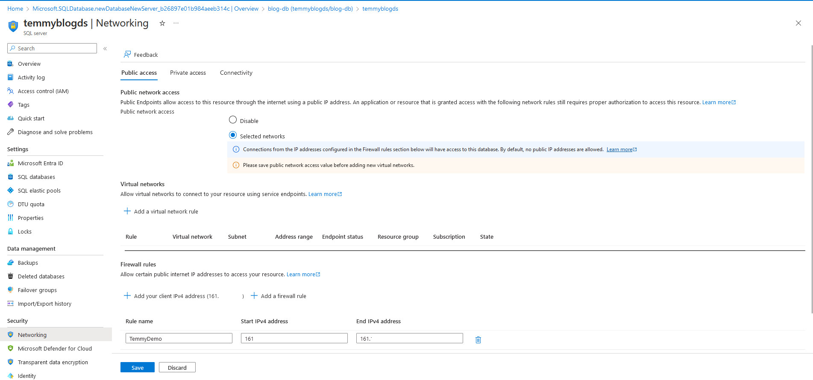This screenshot has width=813, height=380.
Task: Edit the End IPv4 address field
Action: tap(410, 338)
